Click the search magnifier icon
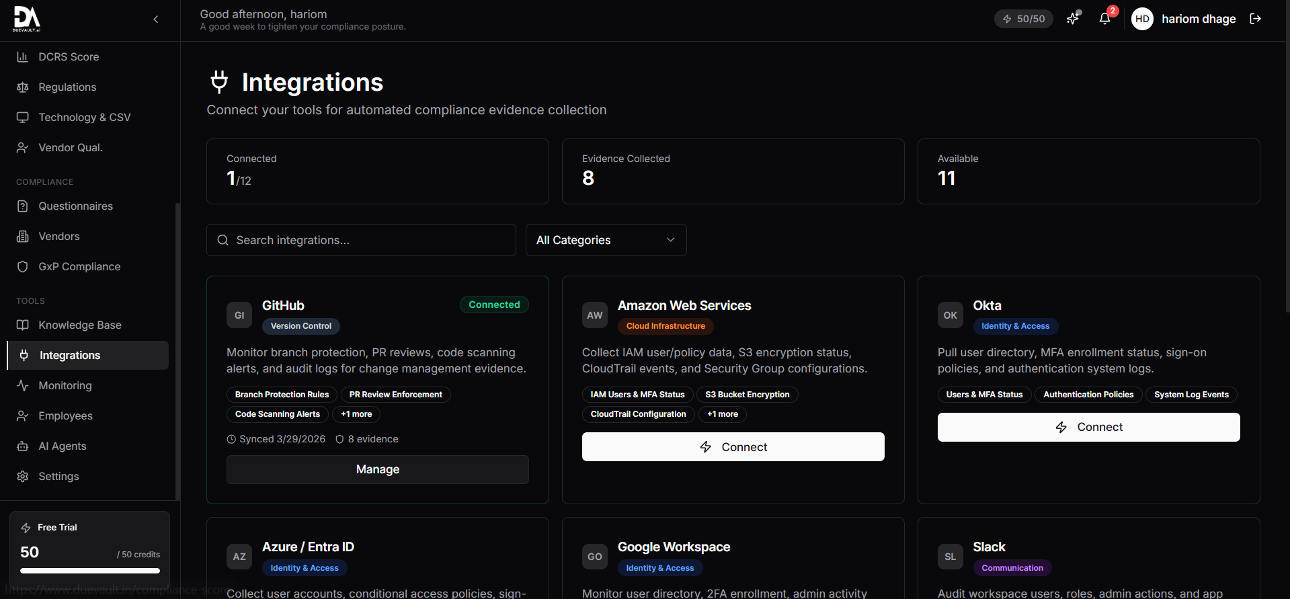Screen dimensions: 1290x599 [x=223, y=240]
